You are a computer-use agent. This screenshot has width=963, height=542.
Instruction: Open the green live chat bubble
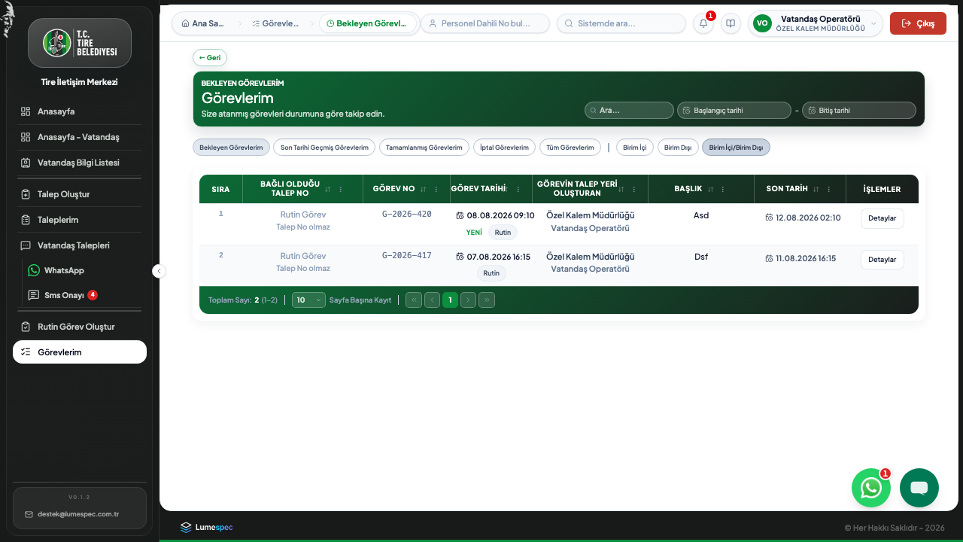pos(919,488)
